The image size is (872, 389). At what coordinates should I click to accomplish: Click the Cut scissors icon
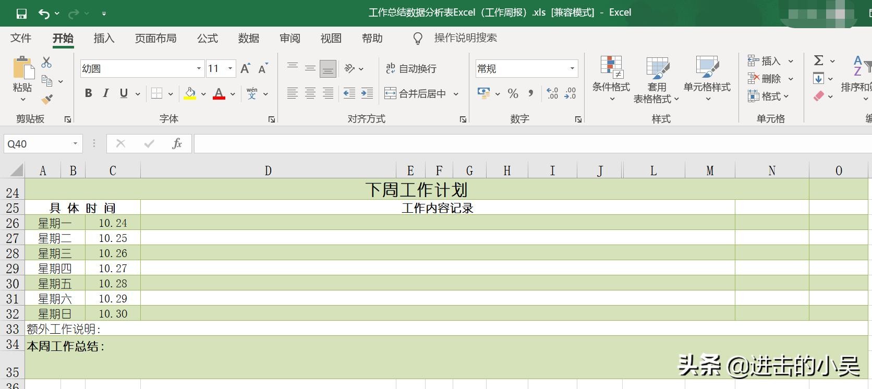46,63
